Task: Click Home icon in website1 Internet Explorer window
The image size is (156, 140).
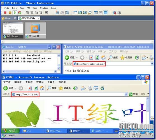Action: coord(103,58)
